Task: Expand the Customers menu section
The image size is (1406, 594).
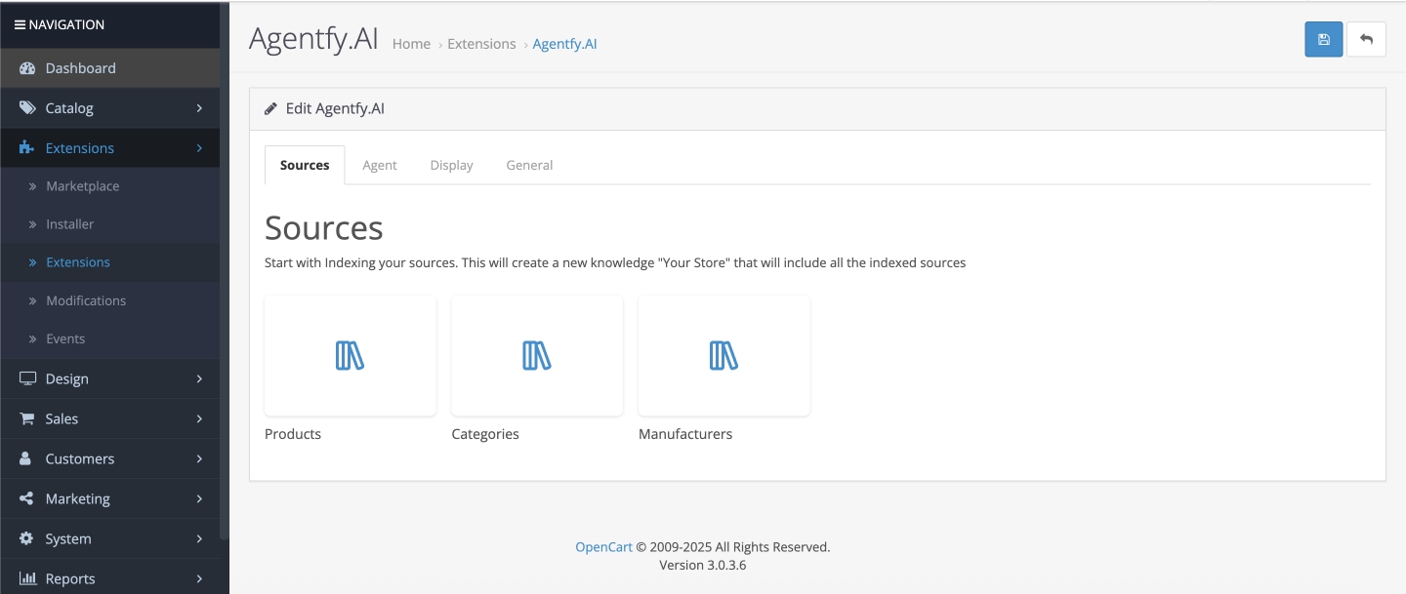Action: pyautogui.click(x=109, y=458)
